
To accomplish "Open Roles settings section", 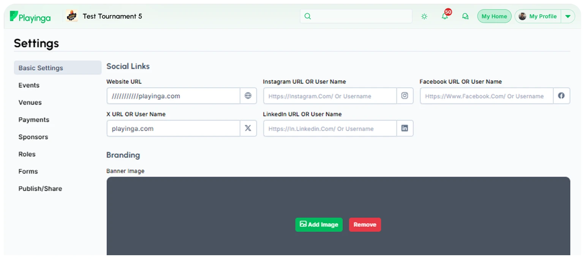I will pos(27,154).
